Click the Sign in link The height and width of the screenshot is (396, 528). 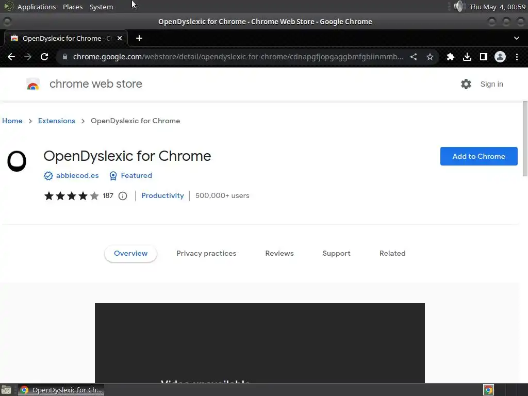point(491,84)
